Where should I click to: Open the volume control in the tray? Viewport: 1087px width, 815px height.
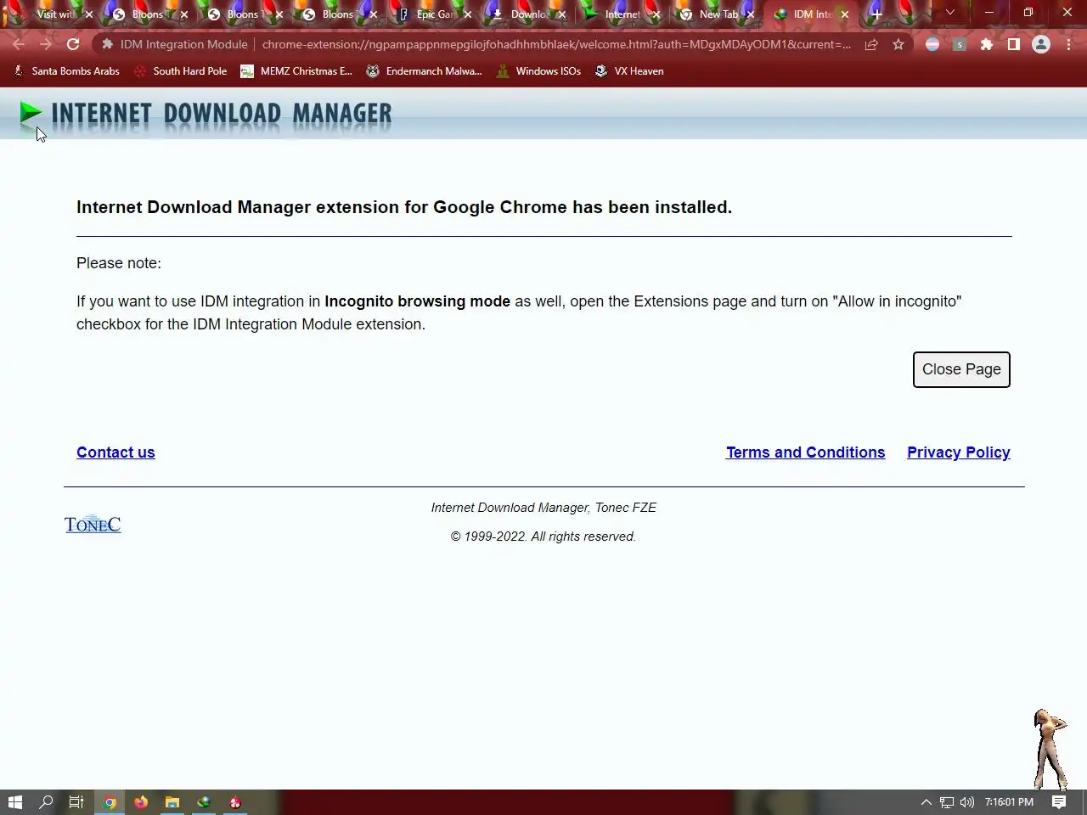coord(966,802)
